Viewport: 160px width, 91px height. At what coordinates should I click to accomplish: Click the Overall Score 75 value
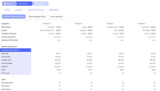[60, 89]
